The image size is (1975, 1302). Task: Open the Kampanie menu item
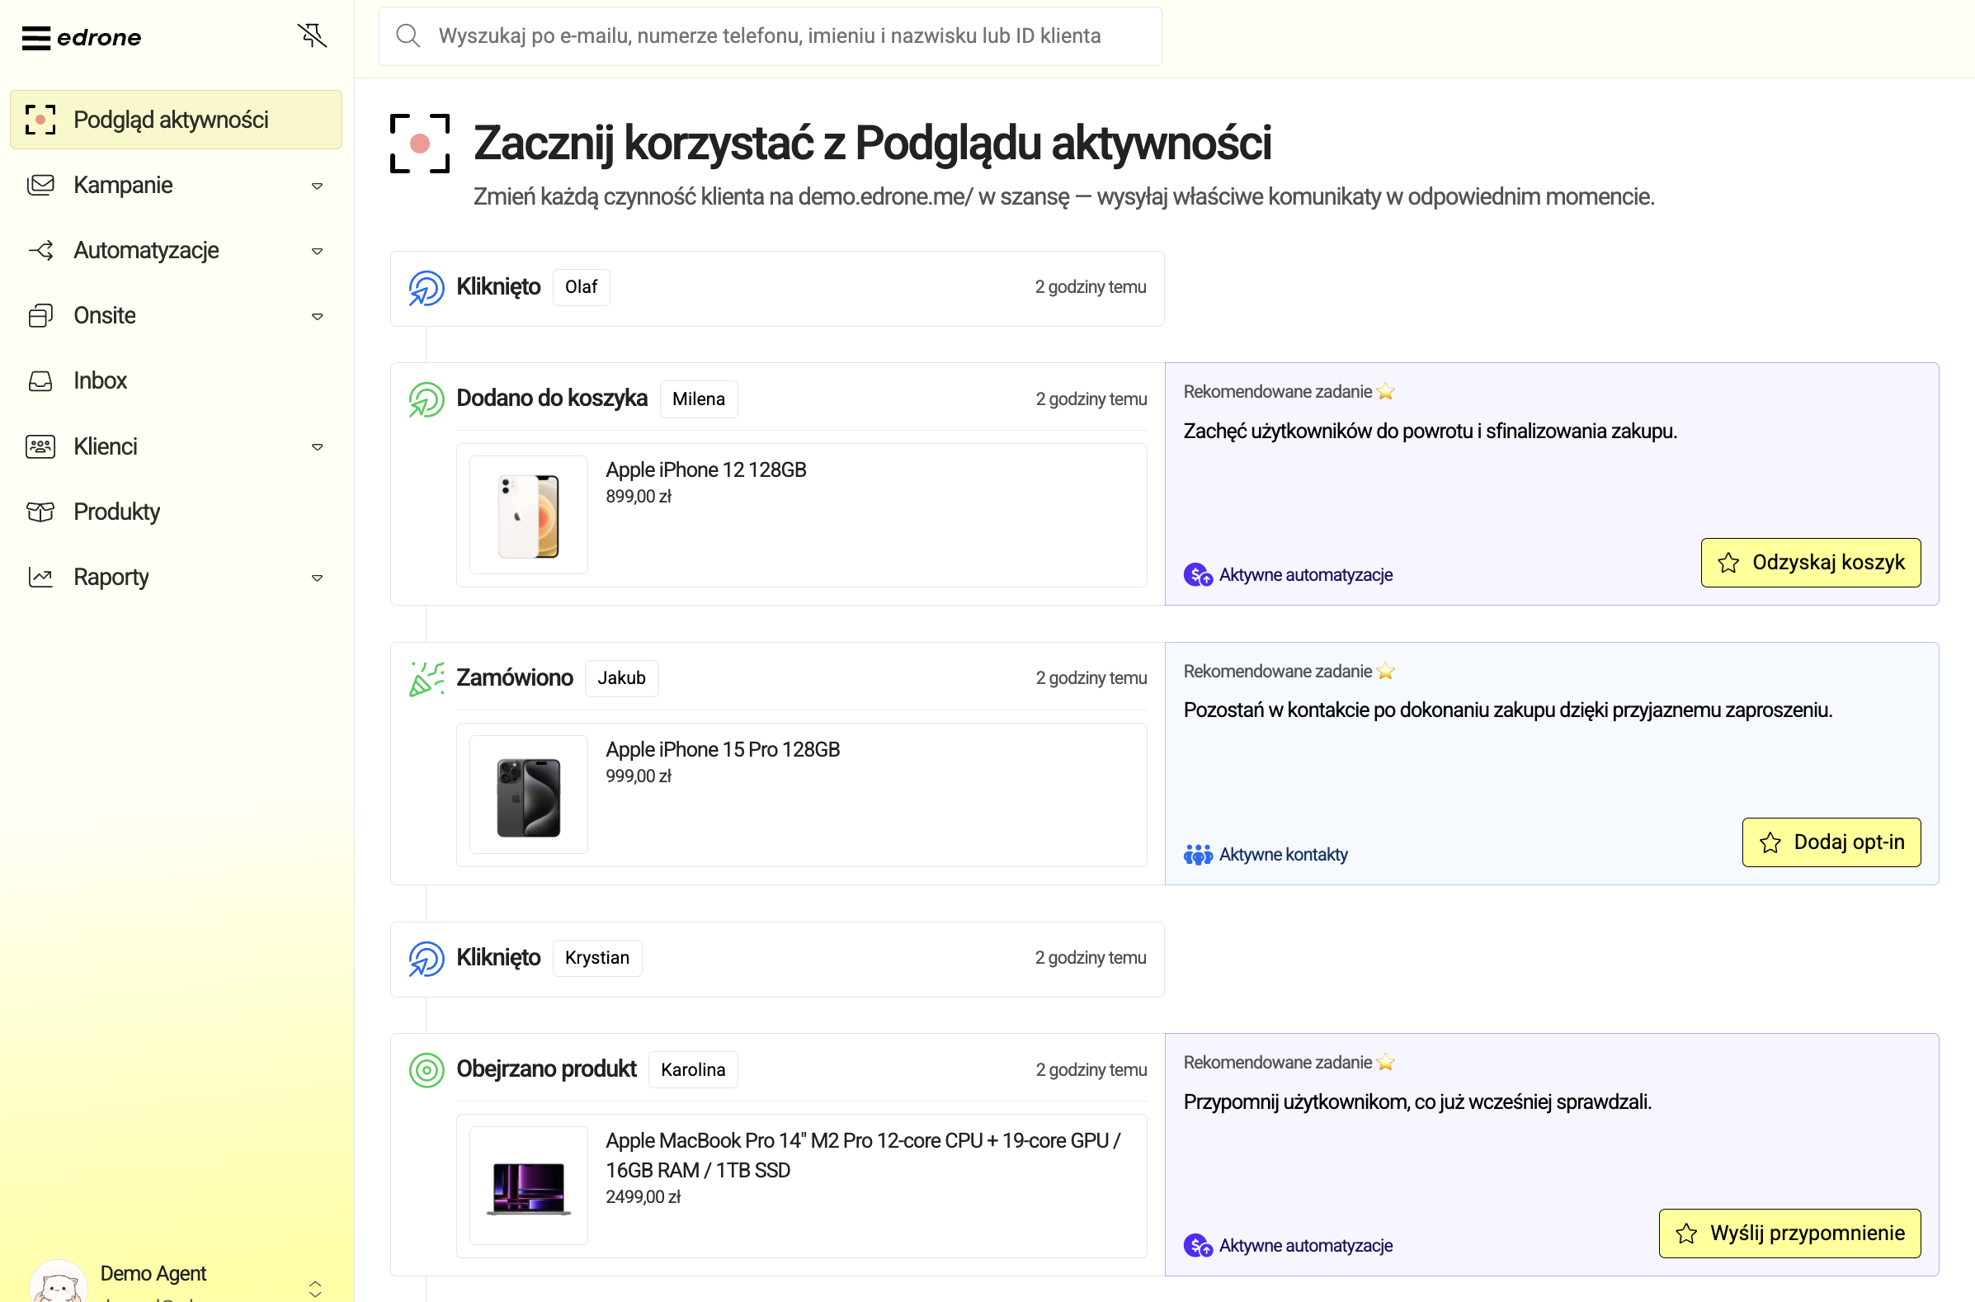coord(176,185)
